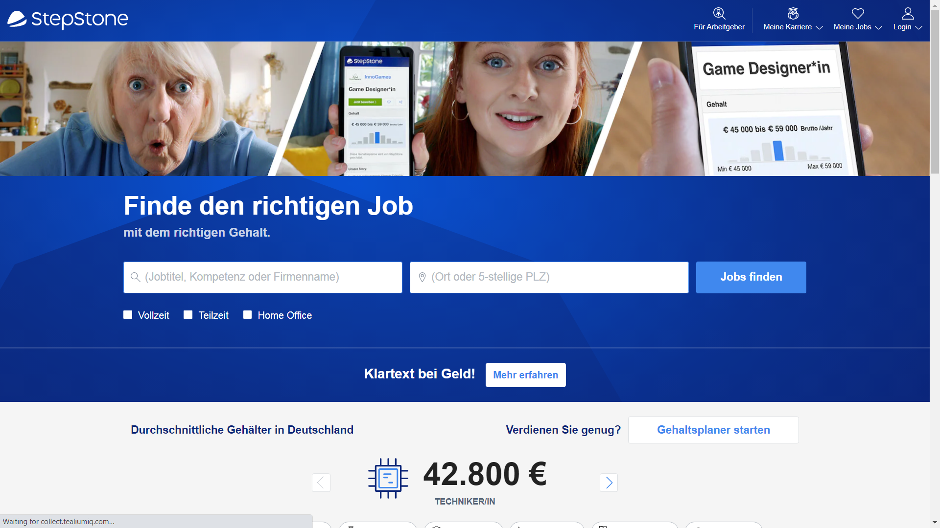Click the Gehaltsplaner starten button

coord(713,430)
